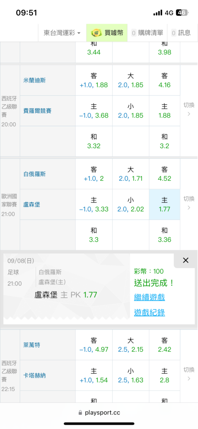Select 客 -1.0, 4.97 for 萊萬特
This screenshot has height=429, width=198.
coord(94,345)
